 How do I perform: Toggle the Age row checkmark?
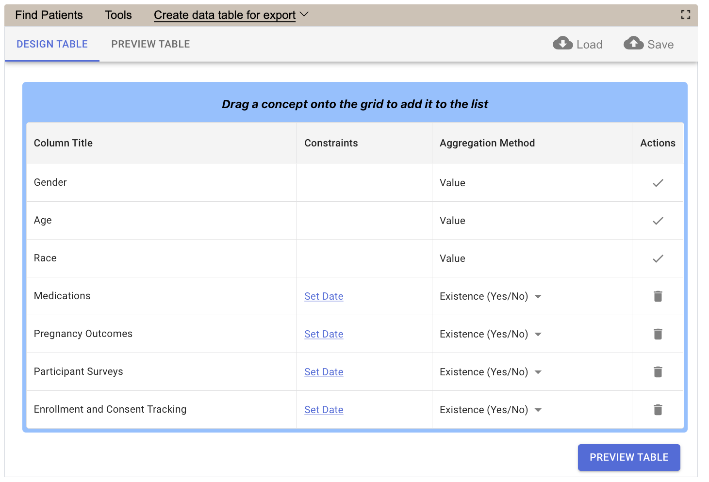pos(658,221)
